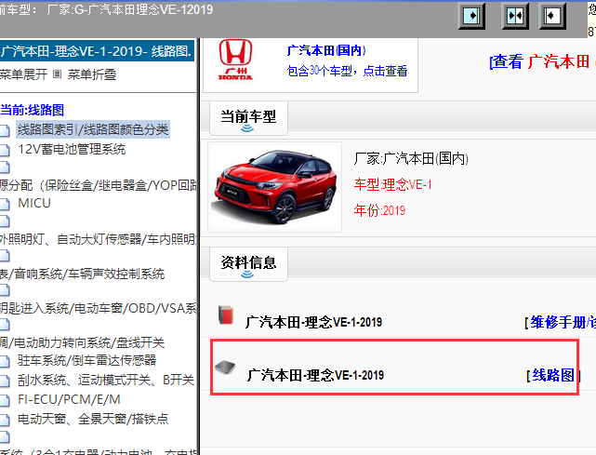Screen dimensions: 596x455
Task: Collapse the menu with 菜单折叠
Action: [92, 74]
